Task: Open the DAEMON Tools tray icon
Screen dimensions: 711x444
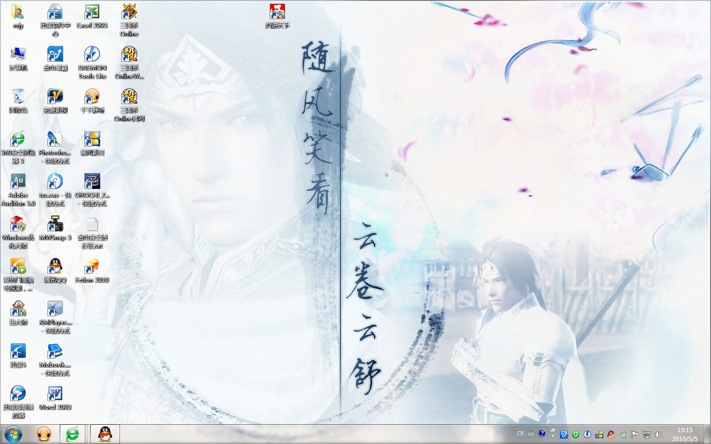Action: point(587,435)
